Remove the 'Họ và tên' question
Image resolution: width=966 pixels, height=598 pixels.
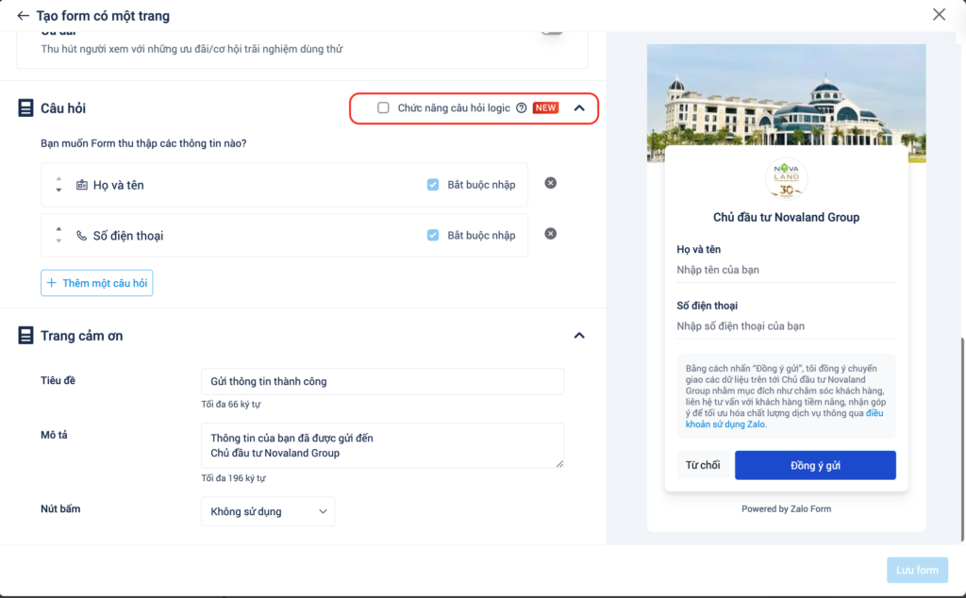tap(550, 183)
